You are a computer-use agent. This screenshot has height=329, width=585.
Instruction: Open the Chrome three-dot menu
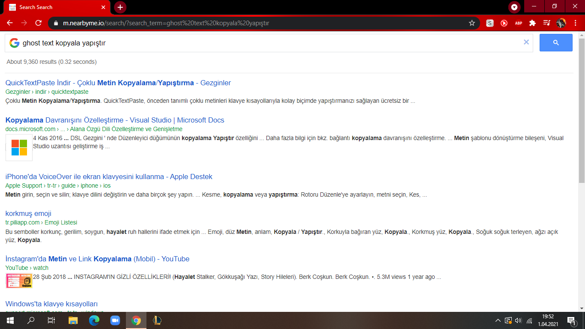tap(575, 23)
